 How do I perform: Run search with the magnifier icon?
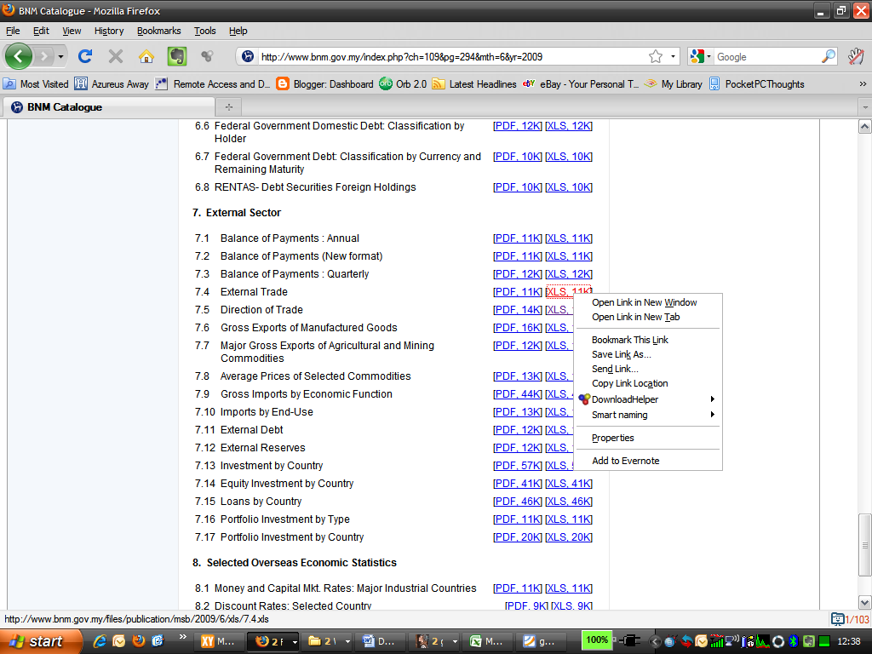coord(829,56)
